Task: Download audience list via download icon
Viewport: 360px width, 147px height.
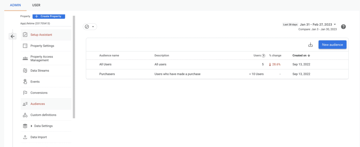Action: (x=310, y=45)
